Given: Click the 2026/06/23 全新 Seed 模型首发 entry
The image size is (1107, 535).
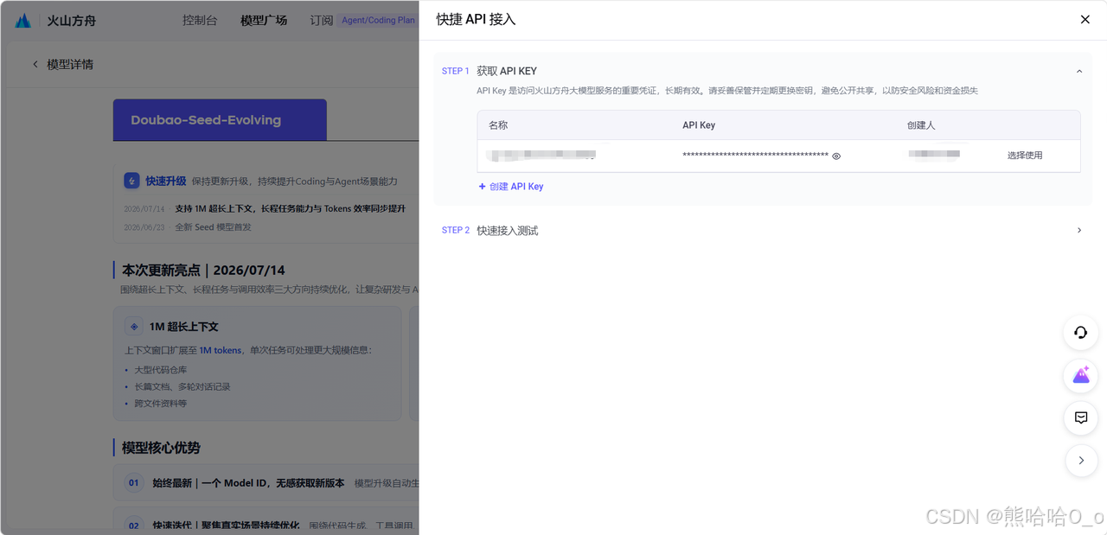Looking at the screenshot, I should [x=188, y=227].
